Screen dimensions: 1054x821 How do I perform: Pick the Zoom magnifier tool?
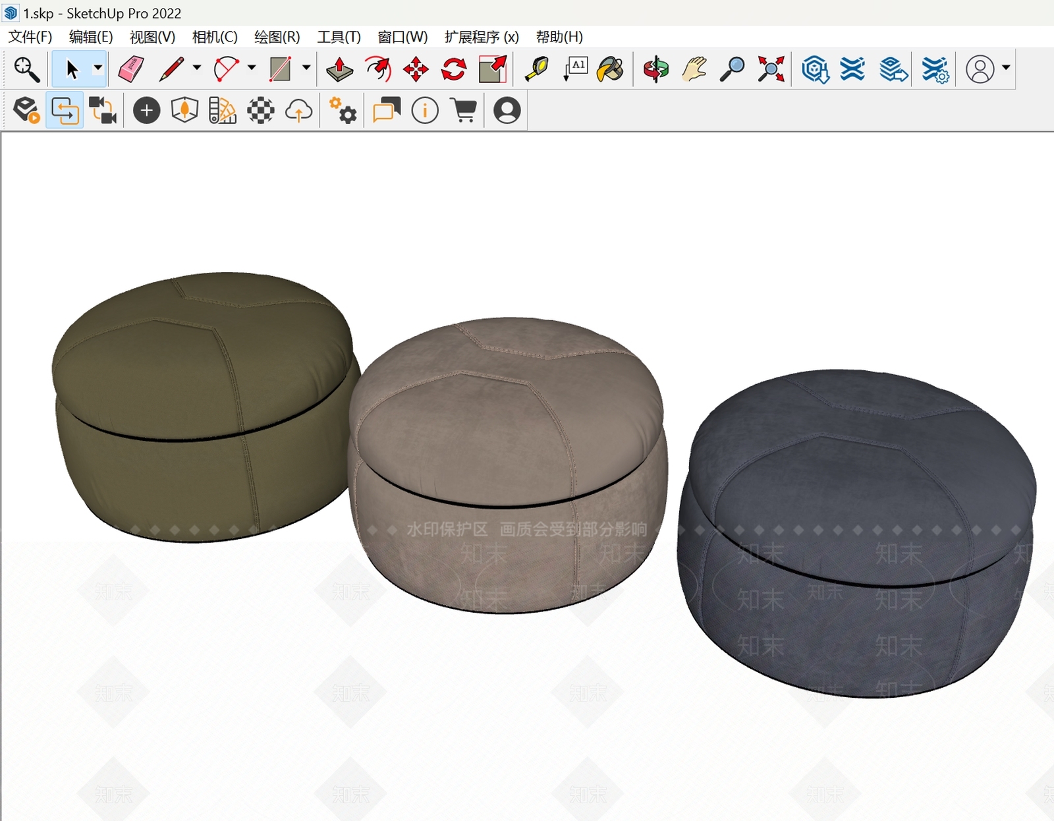(x=732, y=69)
